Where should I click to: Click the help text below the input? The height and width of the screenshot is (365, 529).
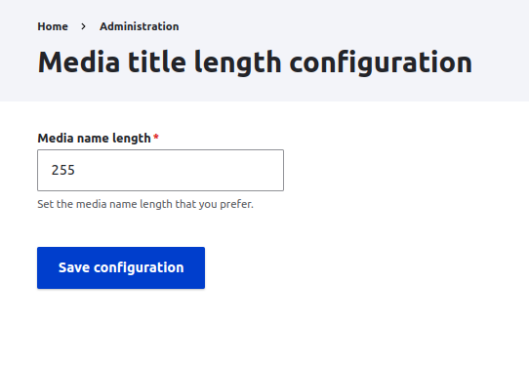pos(145,204)
